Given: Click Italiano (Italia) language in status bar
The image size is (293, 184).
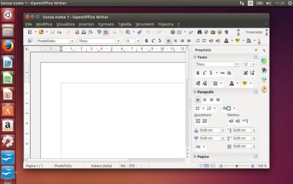Looking at the screenshot, I should coord(102,166).
